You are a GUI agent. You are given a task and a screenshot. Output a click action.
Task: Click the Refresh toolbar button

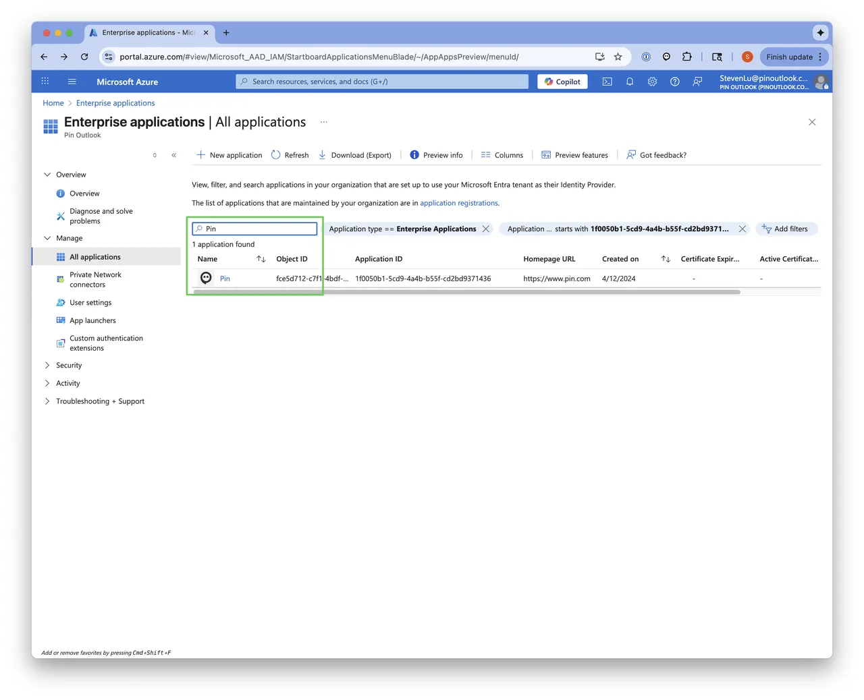290,155
